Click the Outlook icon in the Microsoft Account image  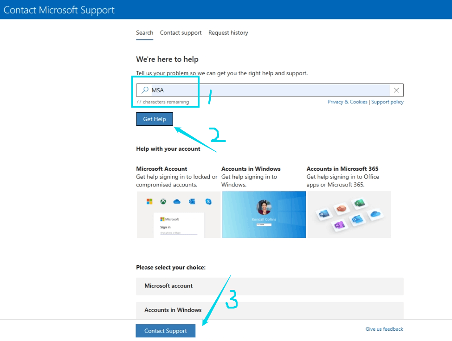tap(192, 201)
